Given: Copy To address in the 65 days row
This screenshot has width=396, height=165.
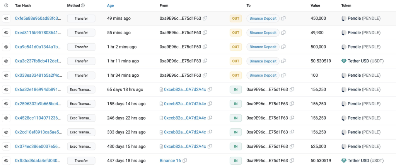Looking at the screenshot, I should [292, 89].
